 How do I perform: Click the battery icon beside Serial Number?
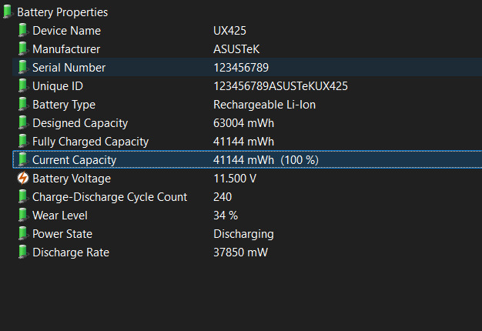click(23, 67)
